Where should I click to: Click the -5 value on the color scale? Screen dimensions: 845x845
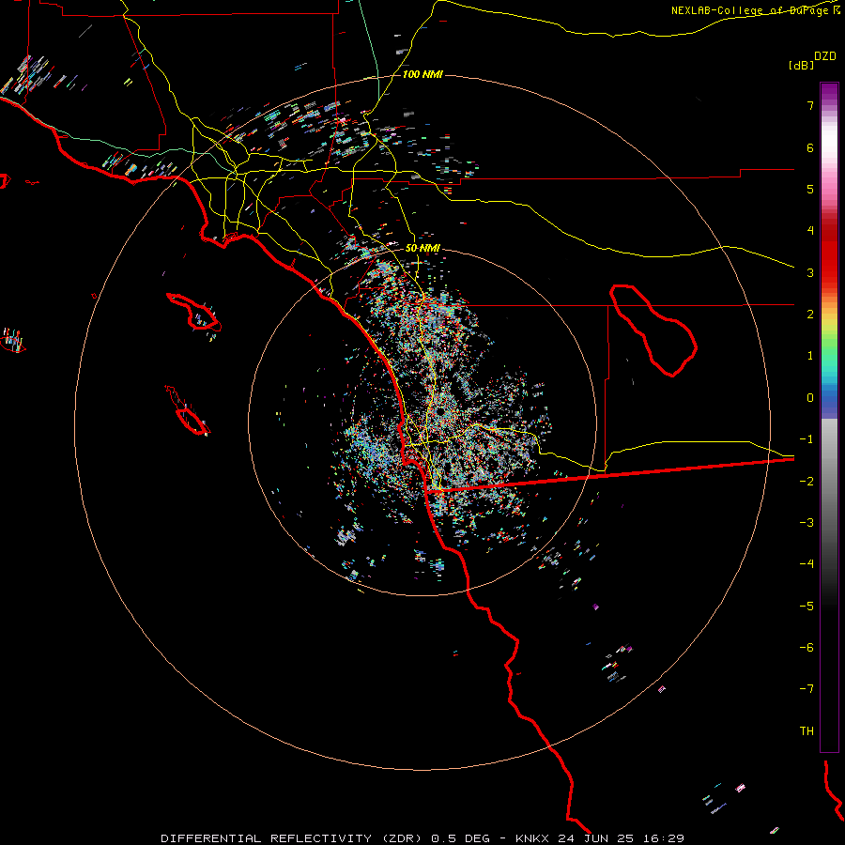click(807, 607)
